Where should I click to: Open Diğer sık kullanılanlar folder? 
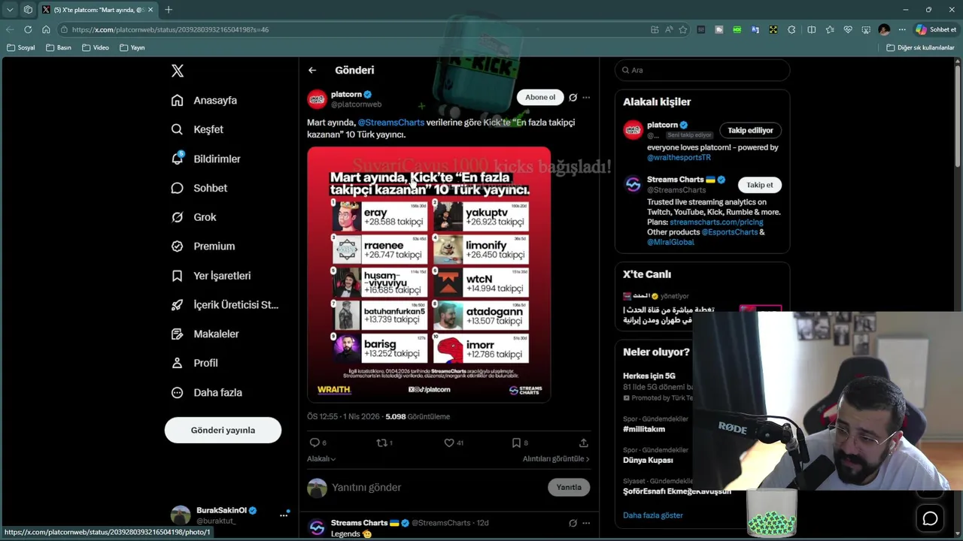pyautogui.click(x=920, y=47)
